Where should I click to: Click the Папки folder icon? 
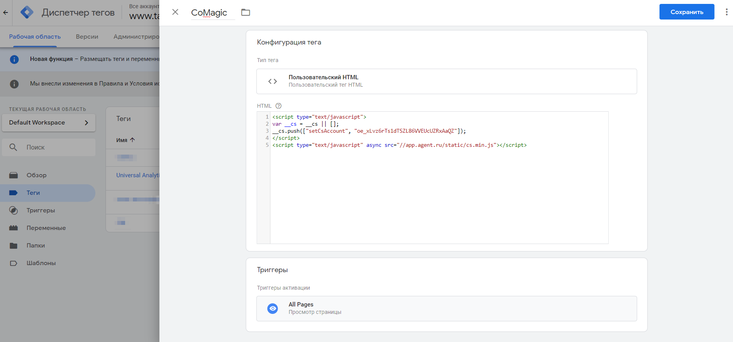tap(13, 246)
